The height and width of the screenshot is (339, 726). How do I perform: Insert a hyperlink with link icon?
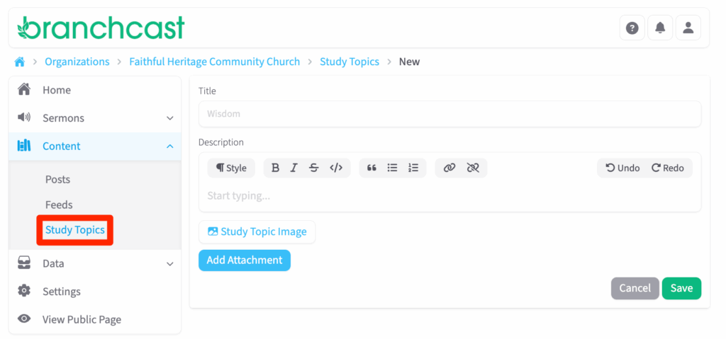click(449, 168)
